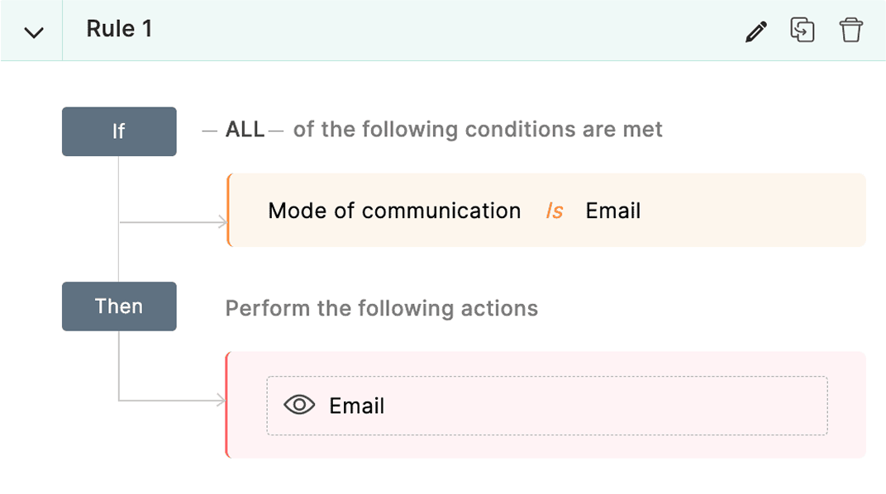Open the ALL conditions selector
Viewport: 886px width, 494px height.
(x=243, y=129)
